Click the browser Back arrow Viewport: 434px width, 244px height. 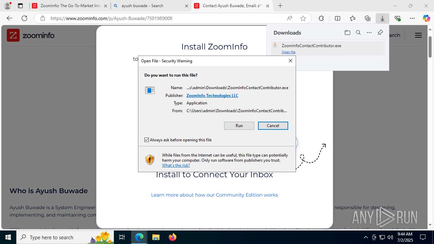point(9,18)
